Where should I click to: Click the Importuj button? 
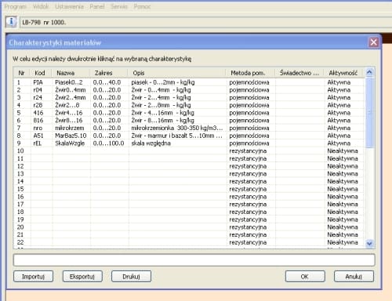(33, 277)
